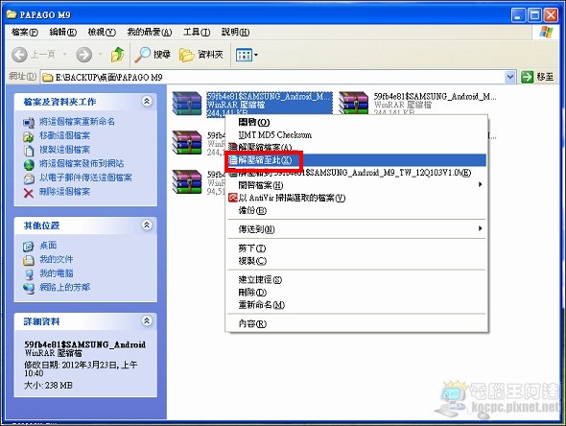Click 以電子郵件傳送這個檔案 link
566x426 pixels.
click(85, 177)
